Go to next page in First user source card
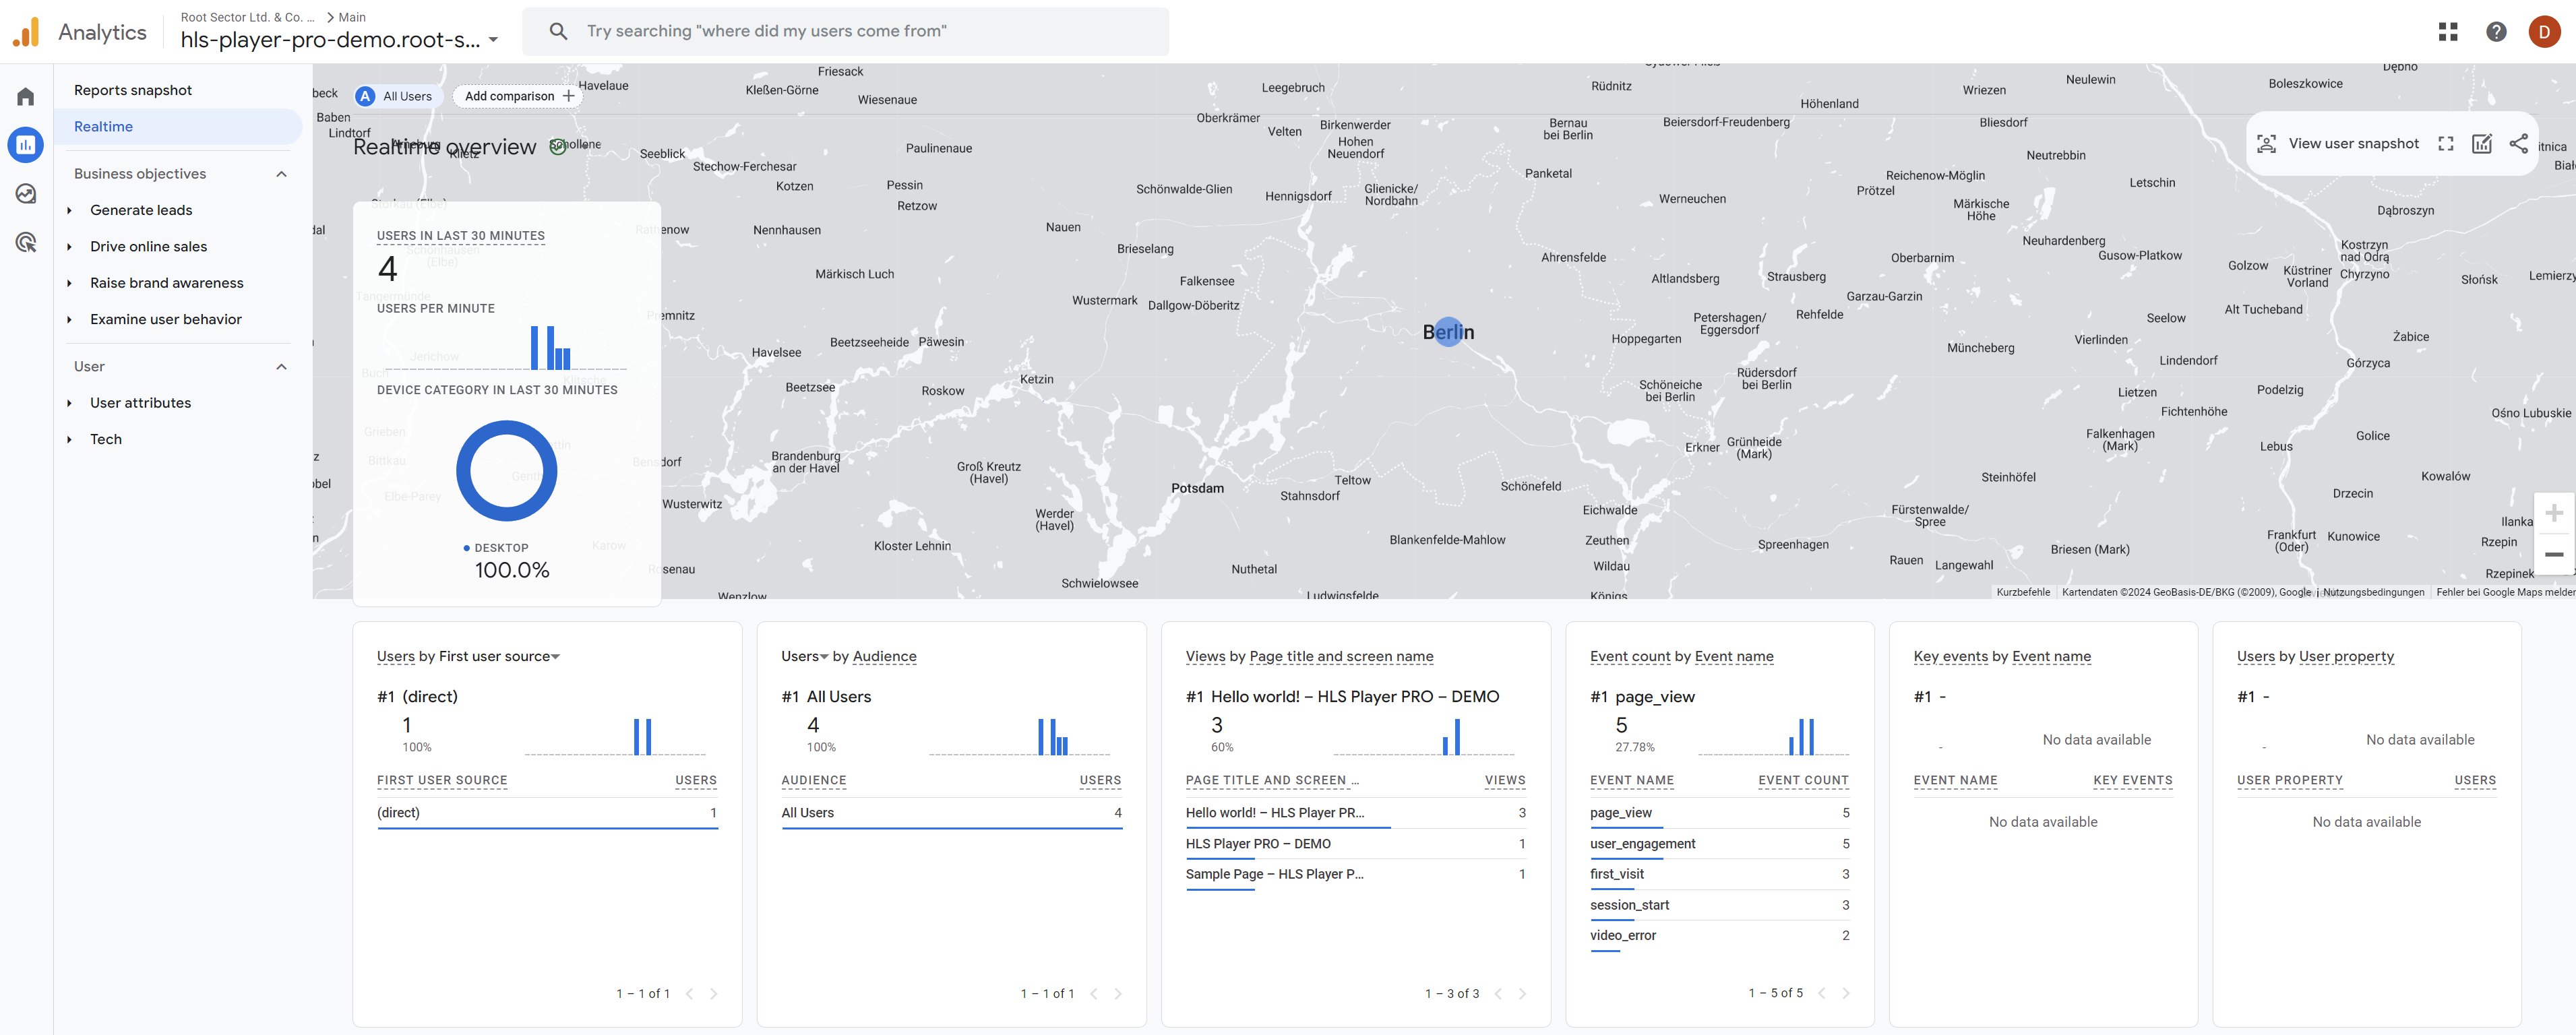 click(713, 993)
